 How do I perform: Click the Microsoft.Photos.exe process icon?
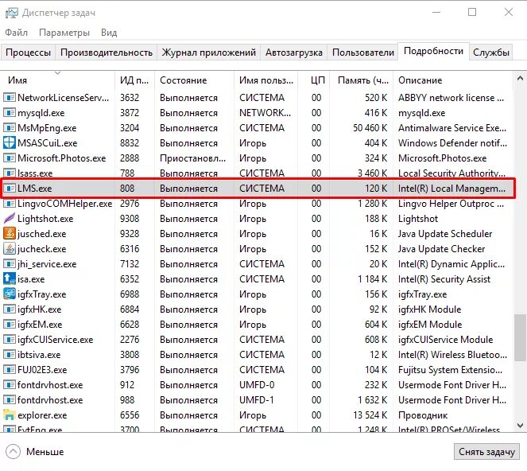pos(9,158)
